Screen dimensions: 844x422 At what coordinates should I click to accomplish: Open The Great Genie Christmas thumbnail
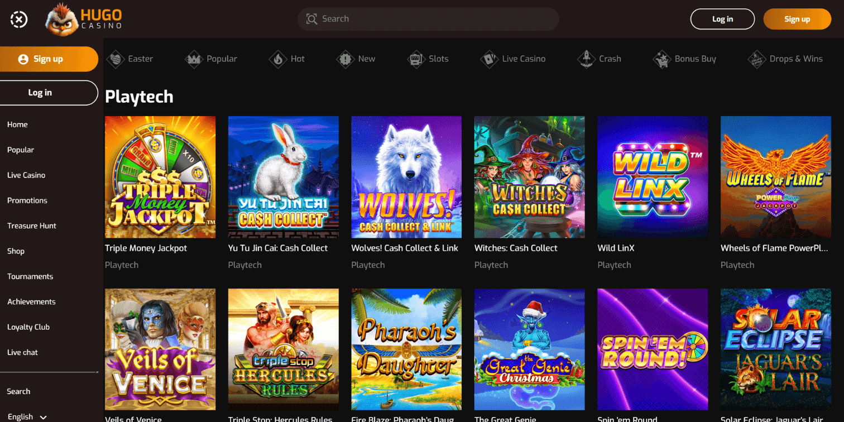pyautogui.click(x=530, y=349)
